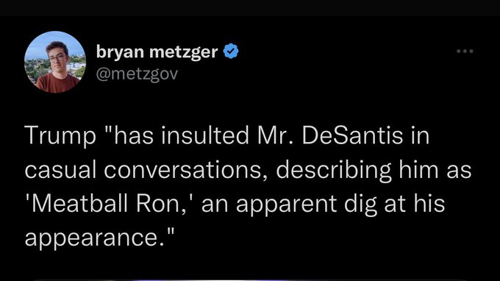Click the word "Ron,'" in third line
Screen dimensions: 500x281
coord(165,204)
